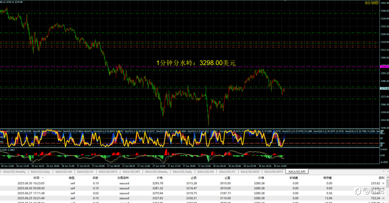The image size is (389, 203).
Task: Click the take profit value 3187.73
Action: pos(225,193)
